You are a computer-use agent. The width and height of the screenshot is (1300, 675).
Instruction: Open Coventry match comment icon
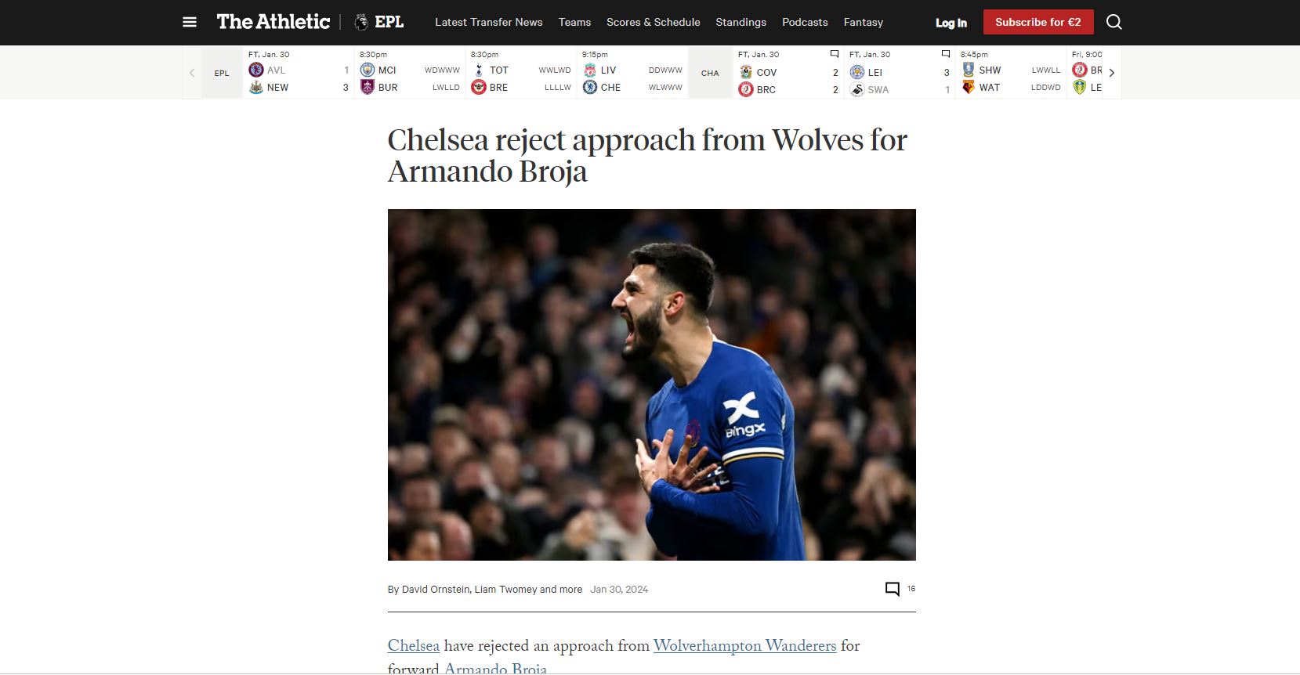tap(834, 54)
